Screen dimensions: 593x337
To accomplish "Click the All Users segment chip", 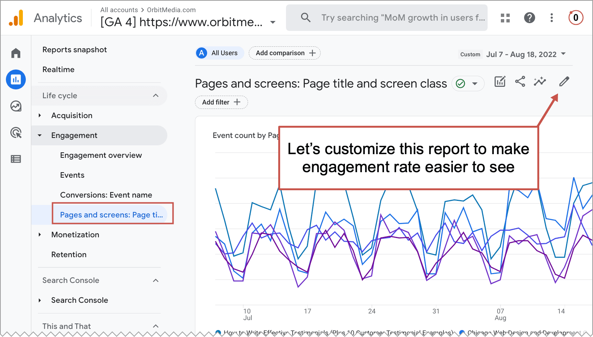I will pyautogui.click(x=220, y=53).
